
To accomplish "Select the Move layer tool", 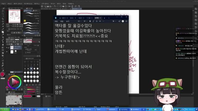I will pyautogui.click(x=3, y=21).
